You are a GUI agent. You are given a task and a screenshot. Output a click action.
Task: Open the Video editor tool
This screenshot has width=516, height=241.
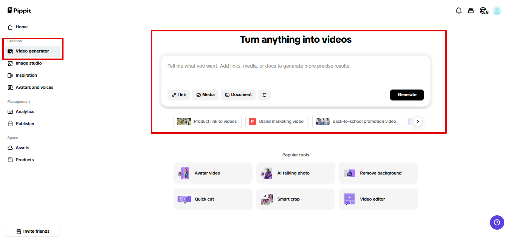point(378,199)
